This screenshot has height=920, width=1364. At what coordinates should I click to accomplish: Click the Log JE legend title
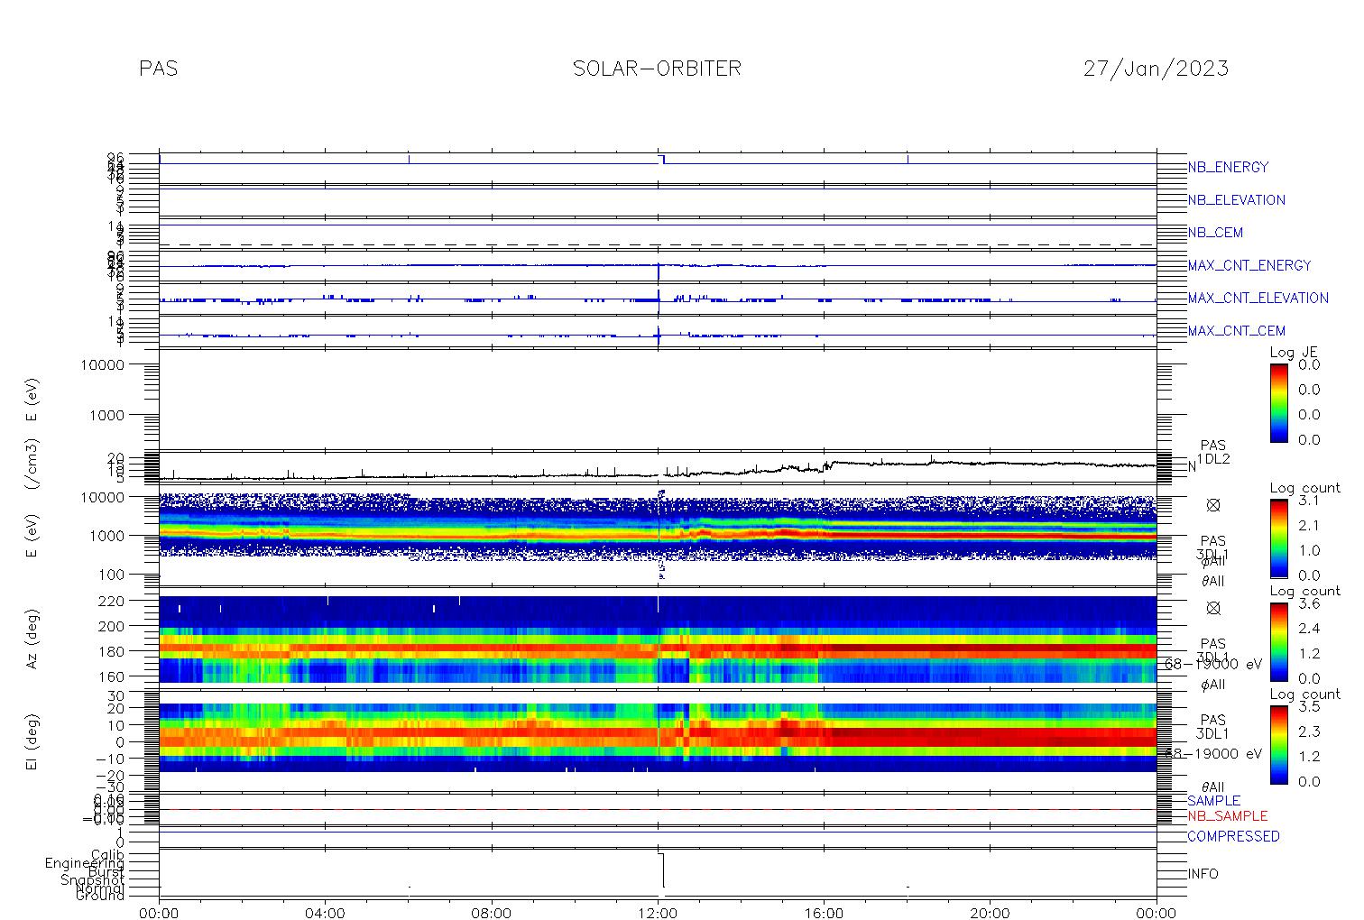(x=1295, y=353)
